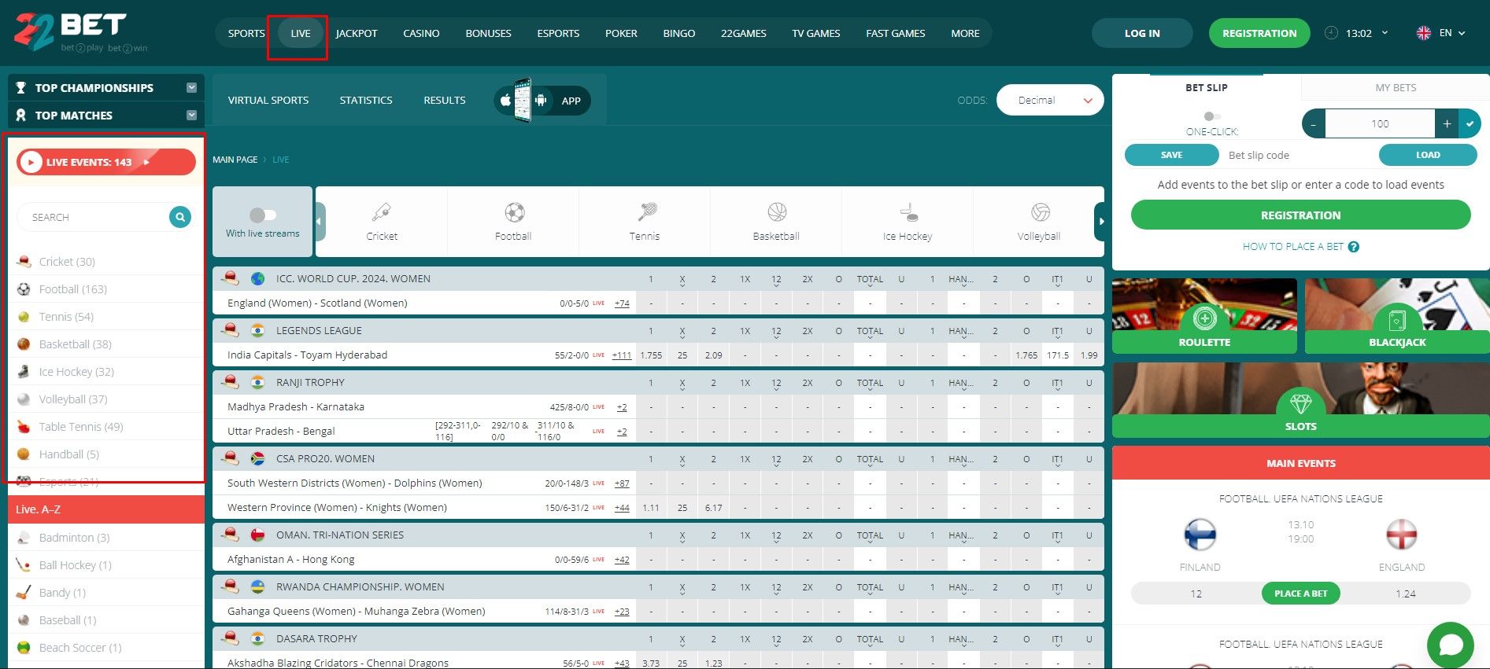
Task: Open Ice Hockey icon category
Action: 908,213
